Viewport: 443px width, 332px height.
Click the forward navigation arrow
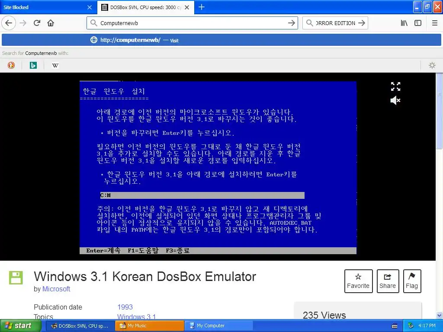23,23
